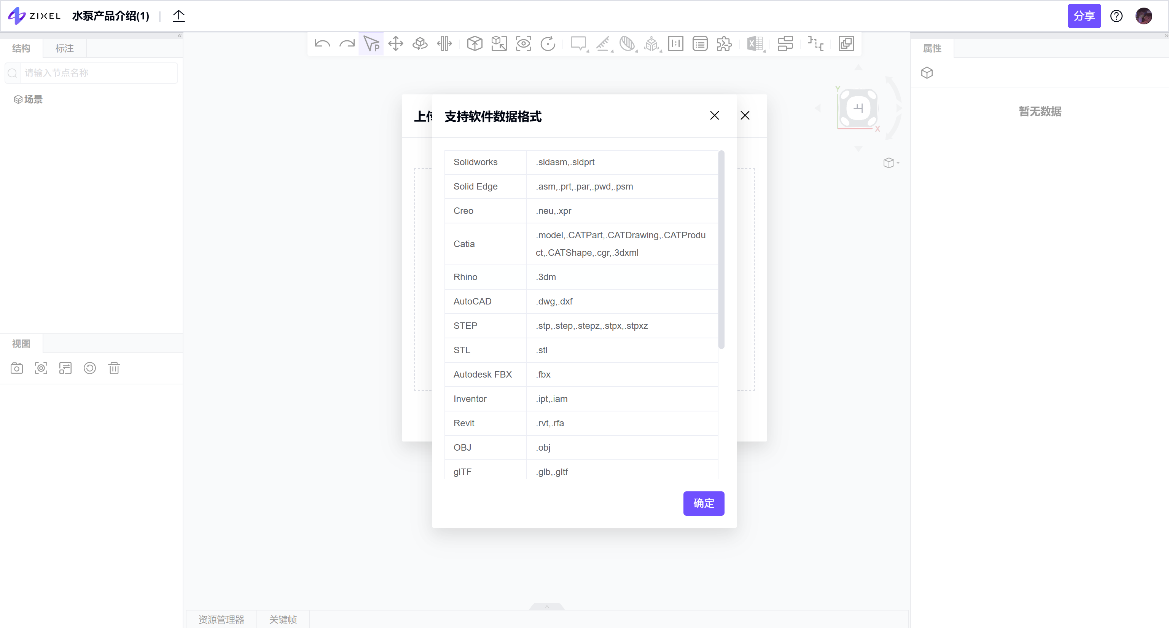The width and height of the screenshot is (1169, 628).
Task: Open the explode view tool
Action: click(x=445, y=44)
